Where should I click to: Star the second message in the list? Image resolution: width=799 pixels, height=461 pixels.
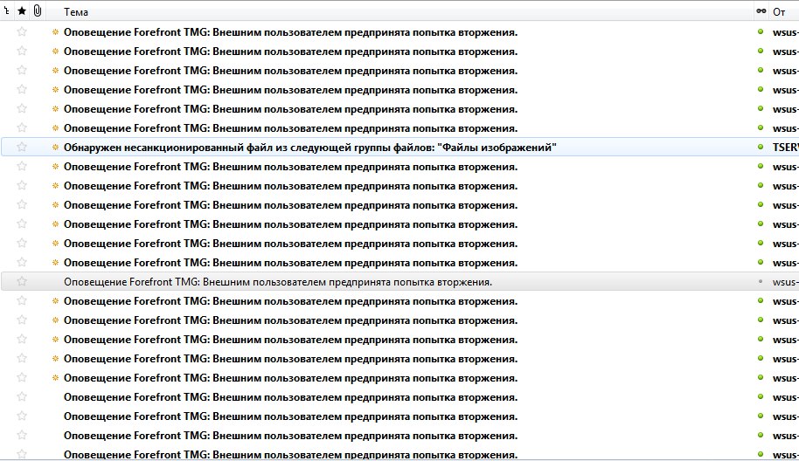[22, 52]
